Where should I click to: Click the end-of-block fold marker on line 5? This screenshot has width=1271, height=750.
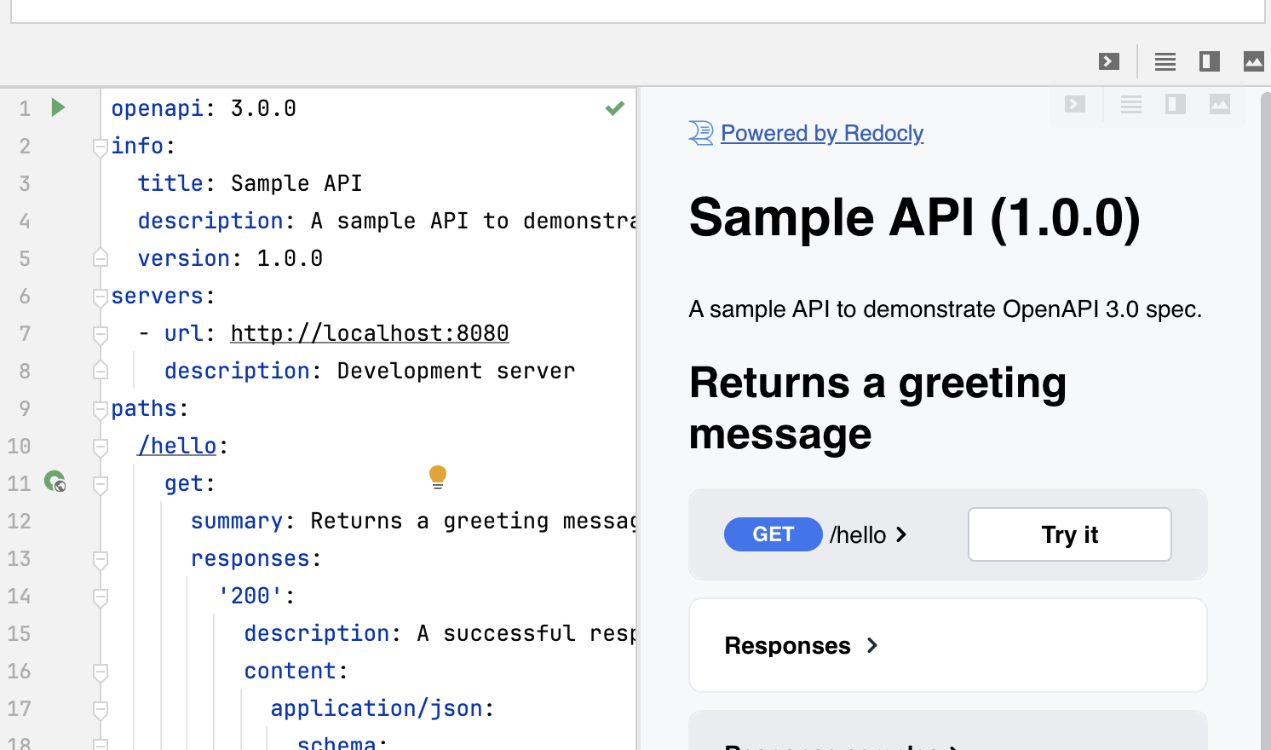(x=101, y=257)
